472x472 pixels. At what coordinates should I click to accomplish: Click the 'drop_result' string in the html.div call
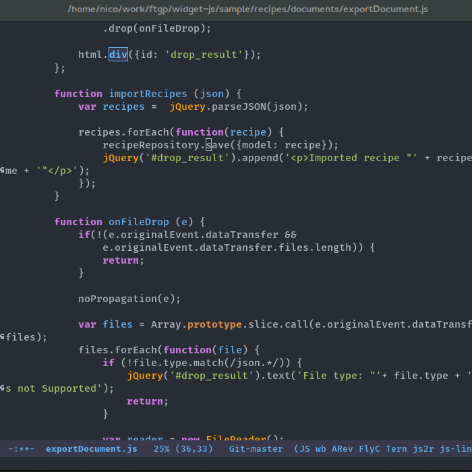204,55
